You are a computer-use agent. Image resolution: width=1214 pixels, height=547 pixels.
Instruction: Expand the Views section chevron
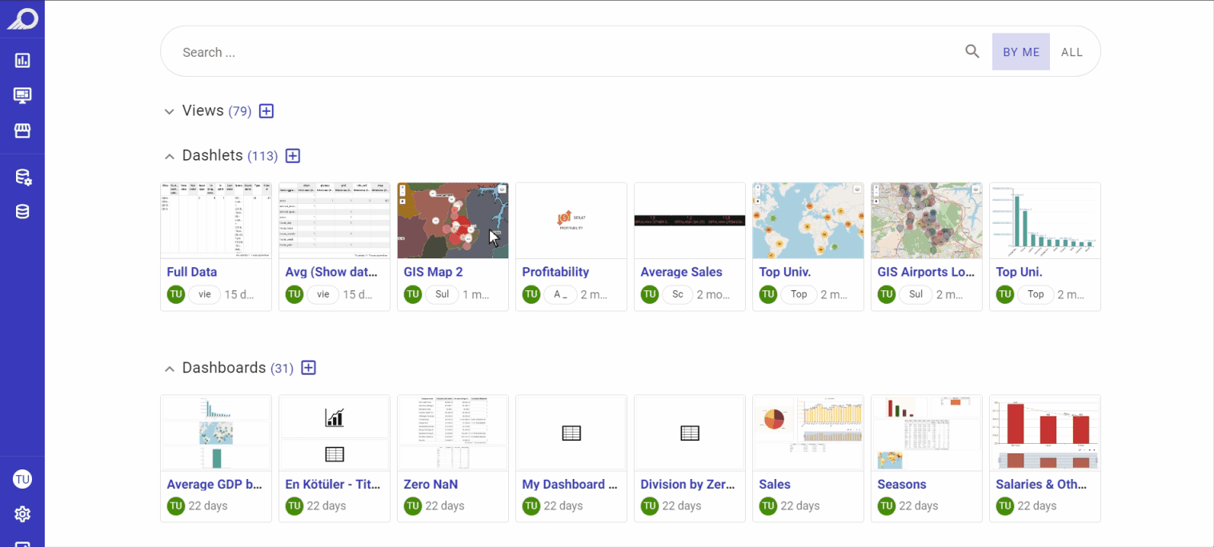(169, 111)
